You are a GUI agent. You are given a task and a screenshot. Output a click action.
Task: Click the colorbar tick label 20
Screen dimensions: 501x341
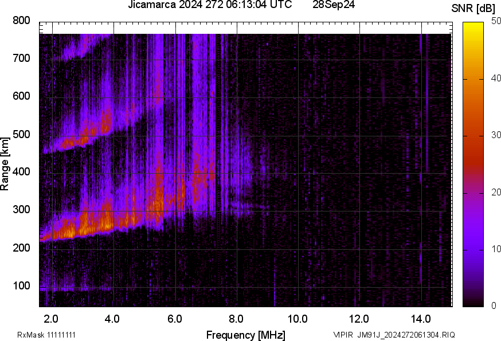coord(495,192)
